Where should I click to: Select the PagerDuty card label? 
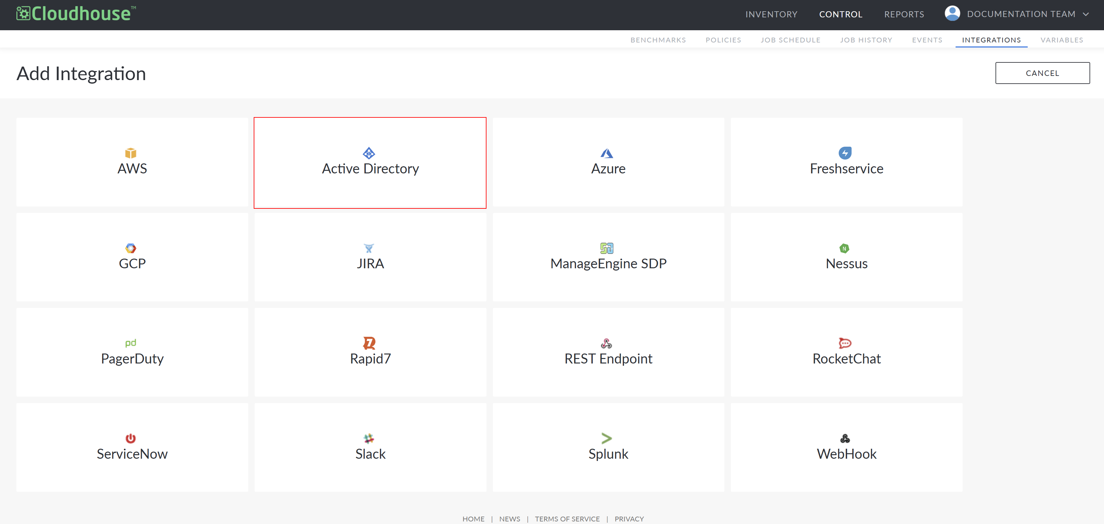point(132,359)
